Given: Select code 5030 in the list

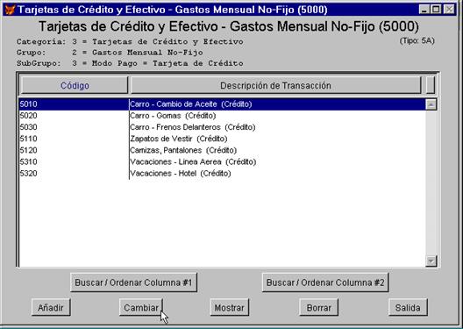Looking at the screenshot, I should pos(29,127).
